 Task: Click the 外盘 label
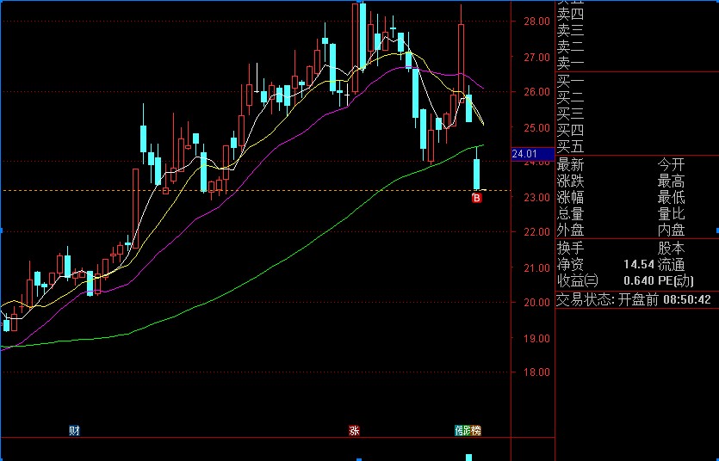coord(570,230)
